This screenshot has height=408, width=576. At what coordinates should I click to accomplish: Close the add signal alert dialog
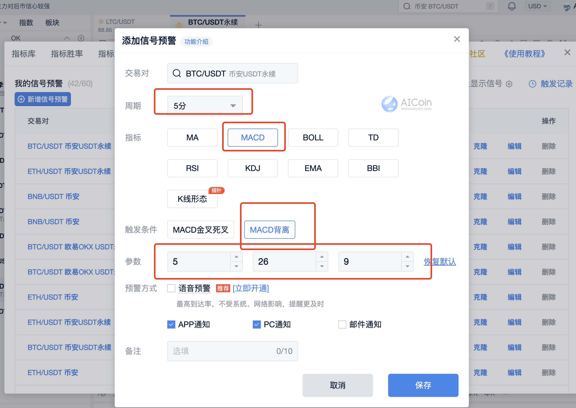coord(457,39)
